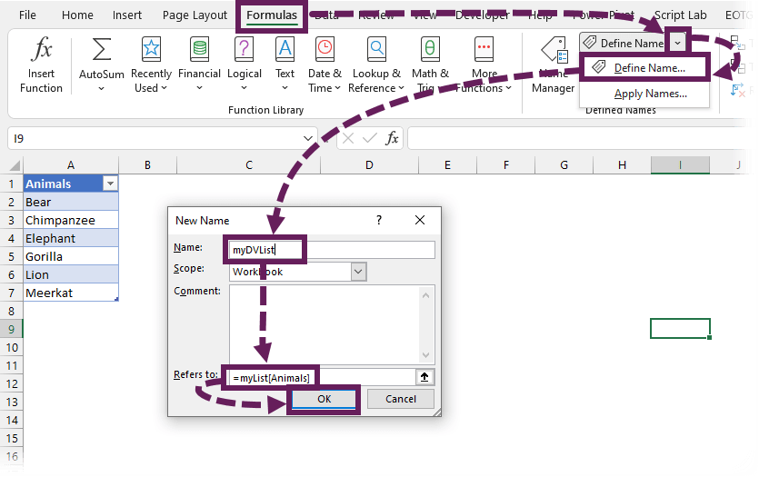The width and height of the screenshot is (759, 477).
Task: Select the cell containing Chimpanzee
Action: coord(71,220)
